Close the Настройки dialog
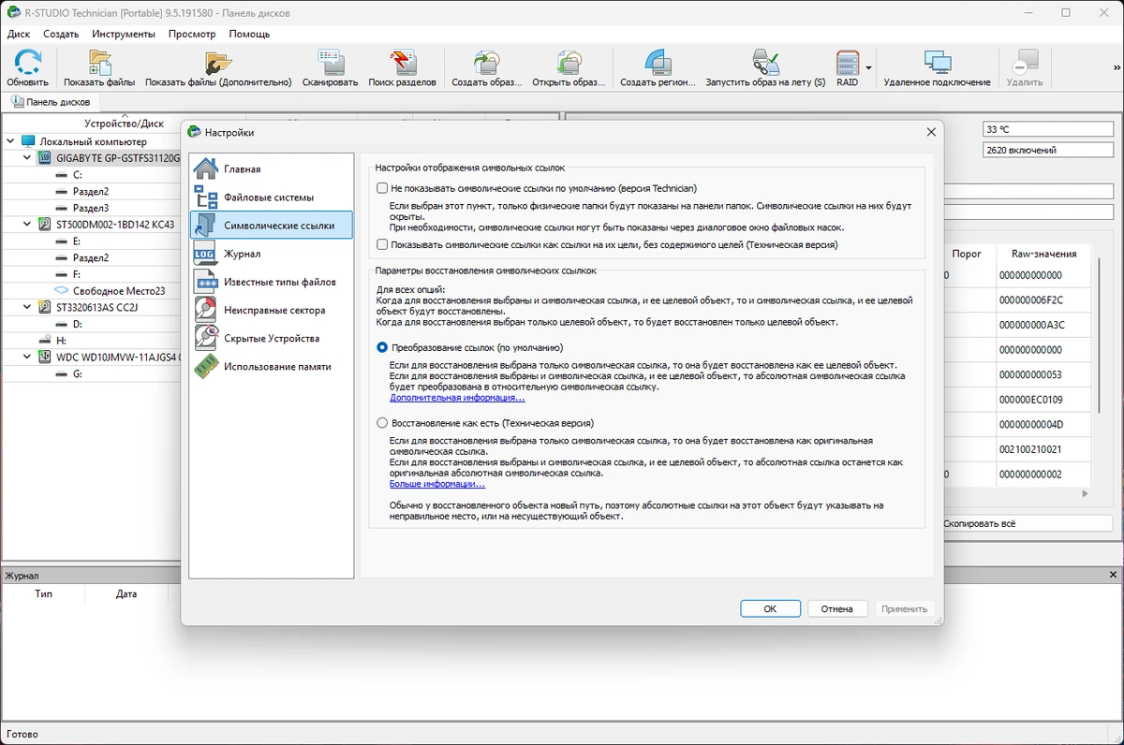Screen dimensions: 1124x745 pyautogui.click(x=931, y=132)
